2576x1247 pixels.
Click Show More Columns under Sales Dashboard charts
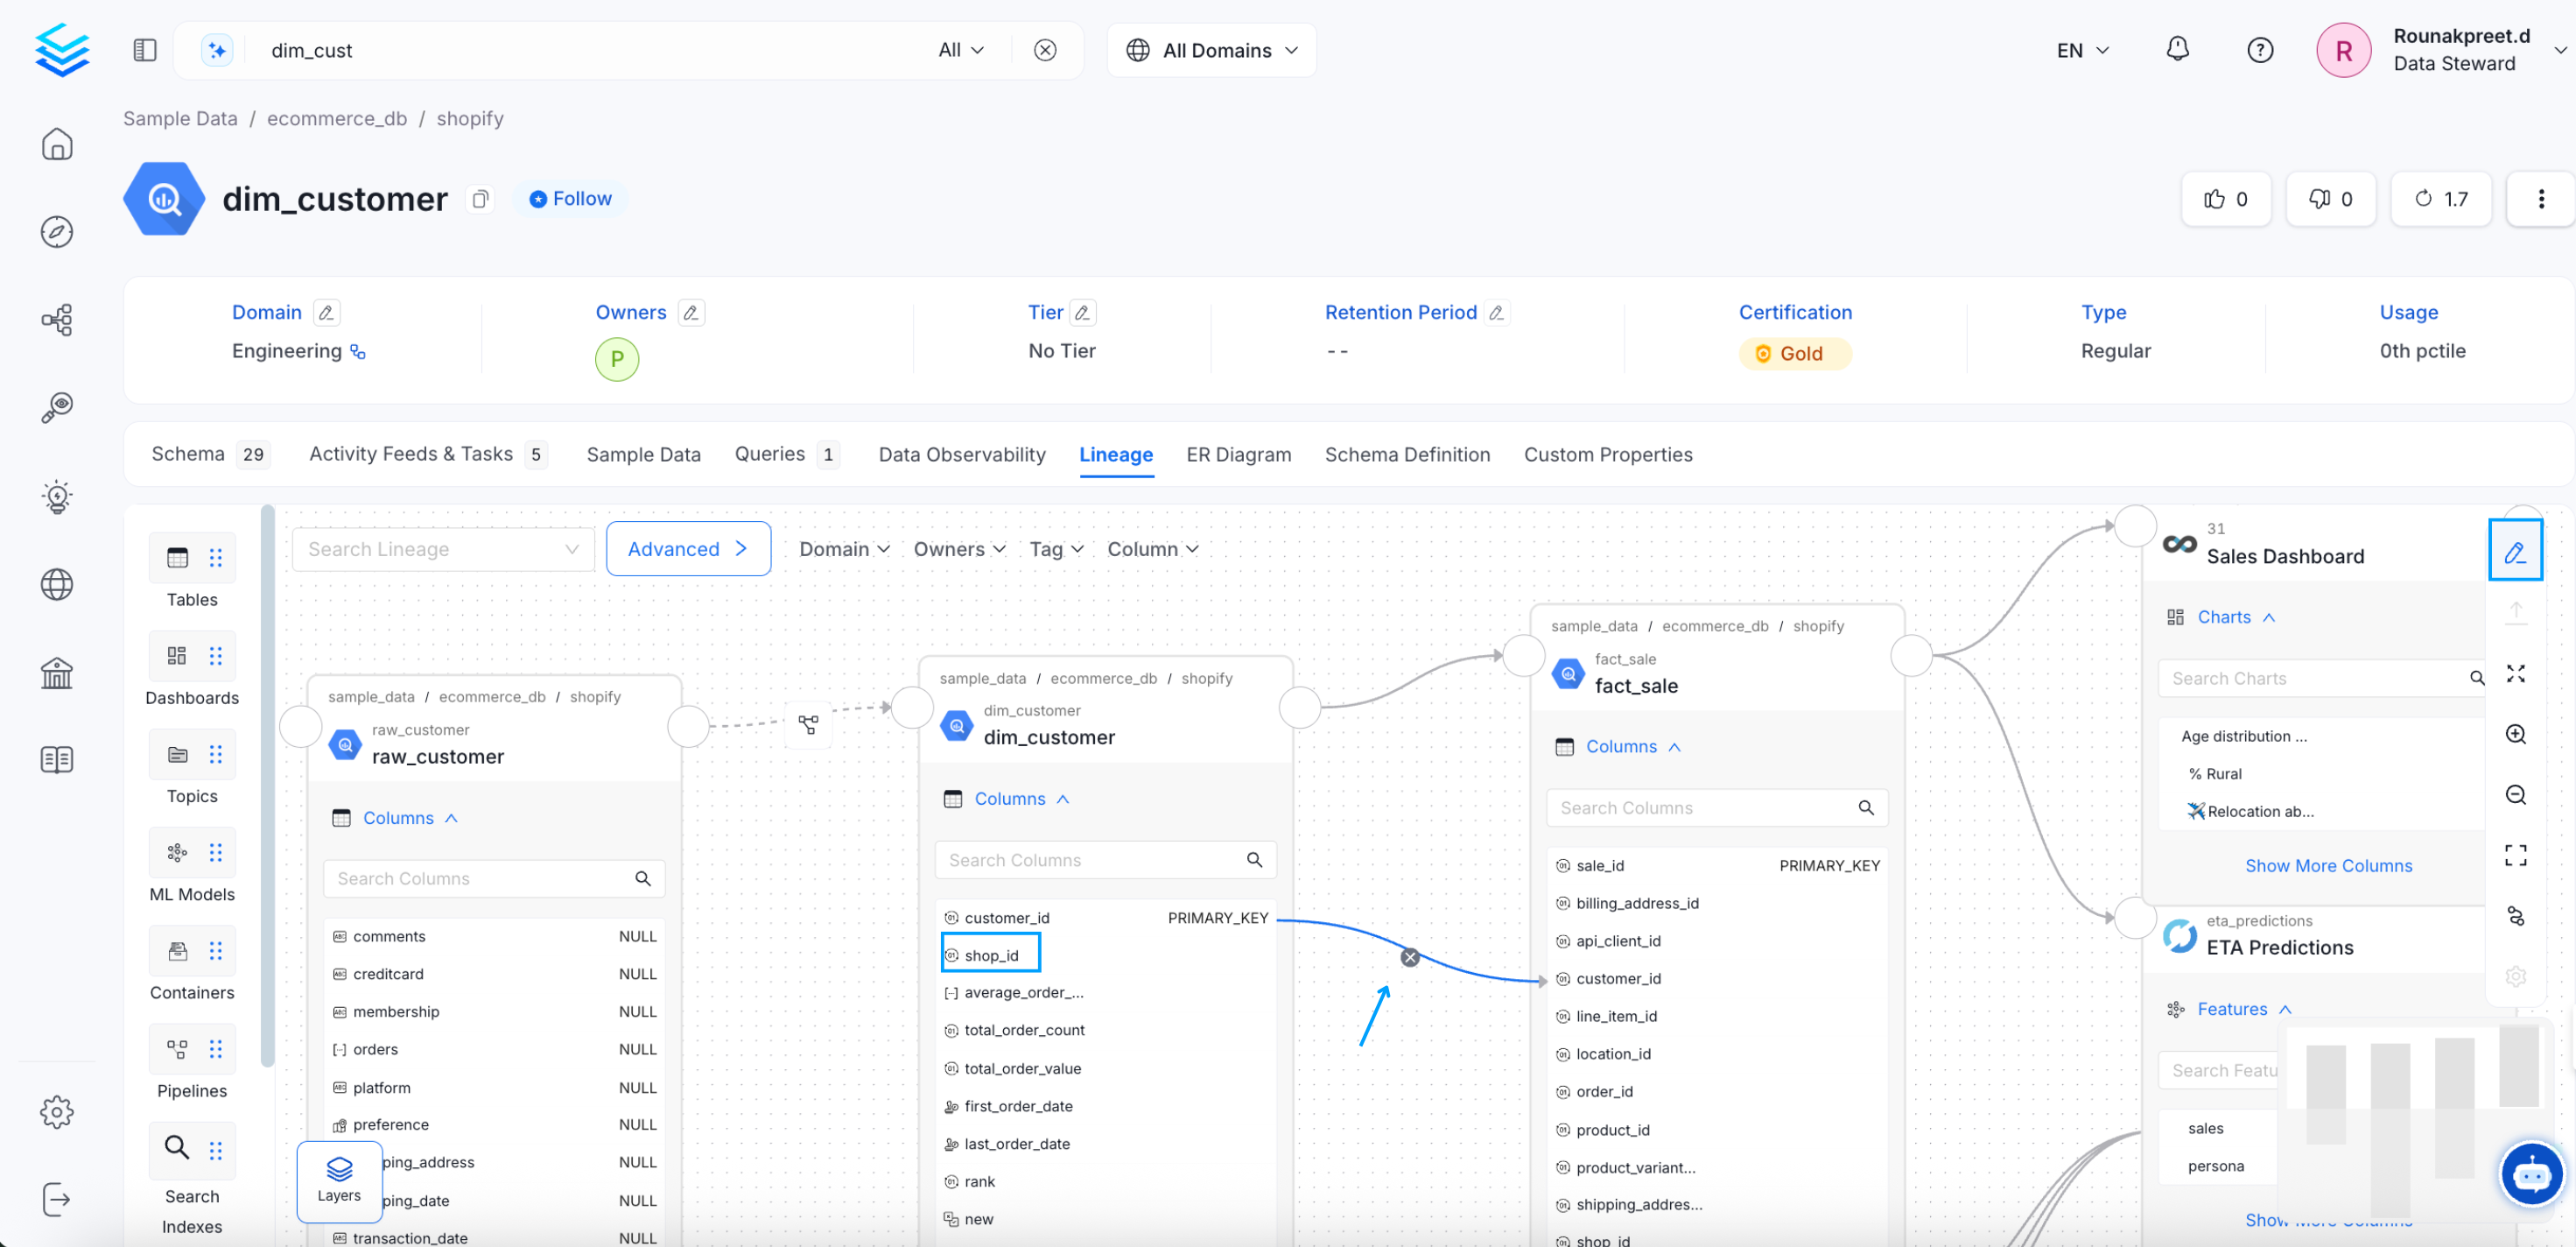[x=2329, y=864]
